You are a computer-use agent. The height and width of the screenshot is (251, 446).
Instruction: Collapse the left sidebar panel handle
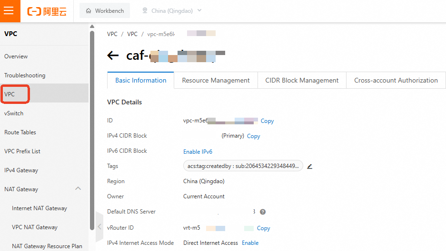(99, 226)
